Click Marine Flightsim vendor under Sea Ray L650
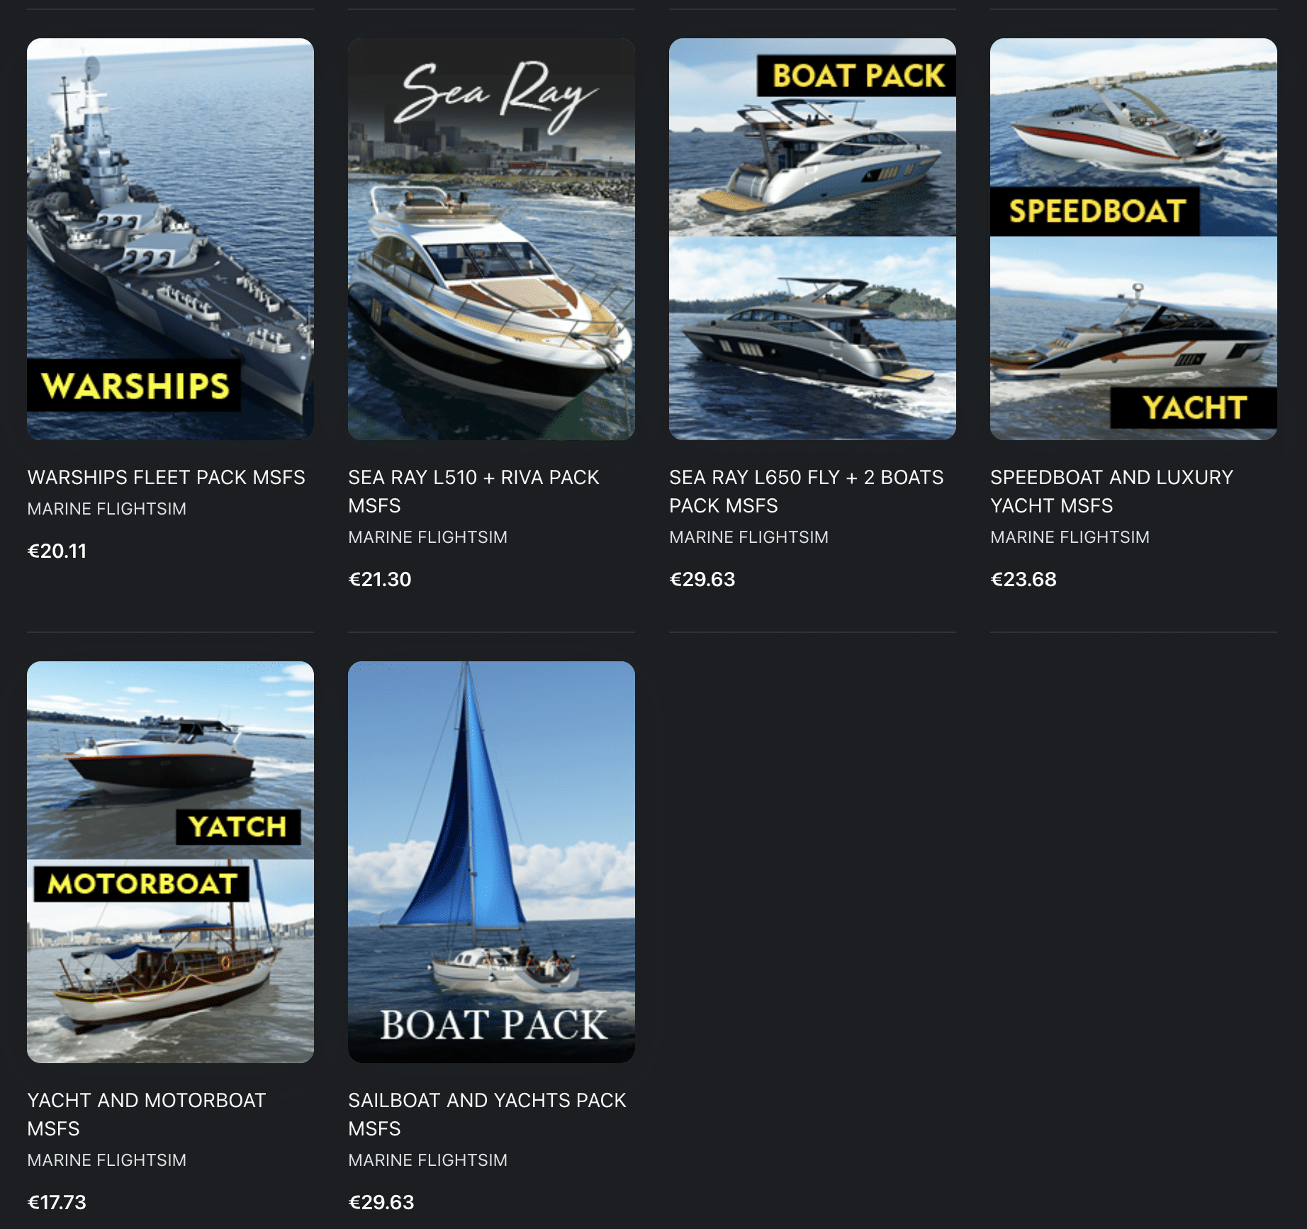1307x1229 pixels. (x=748, y=537)
